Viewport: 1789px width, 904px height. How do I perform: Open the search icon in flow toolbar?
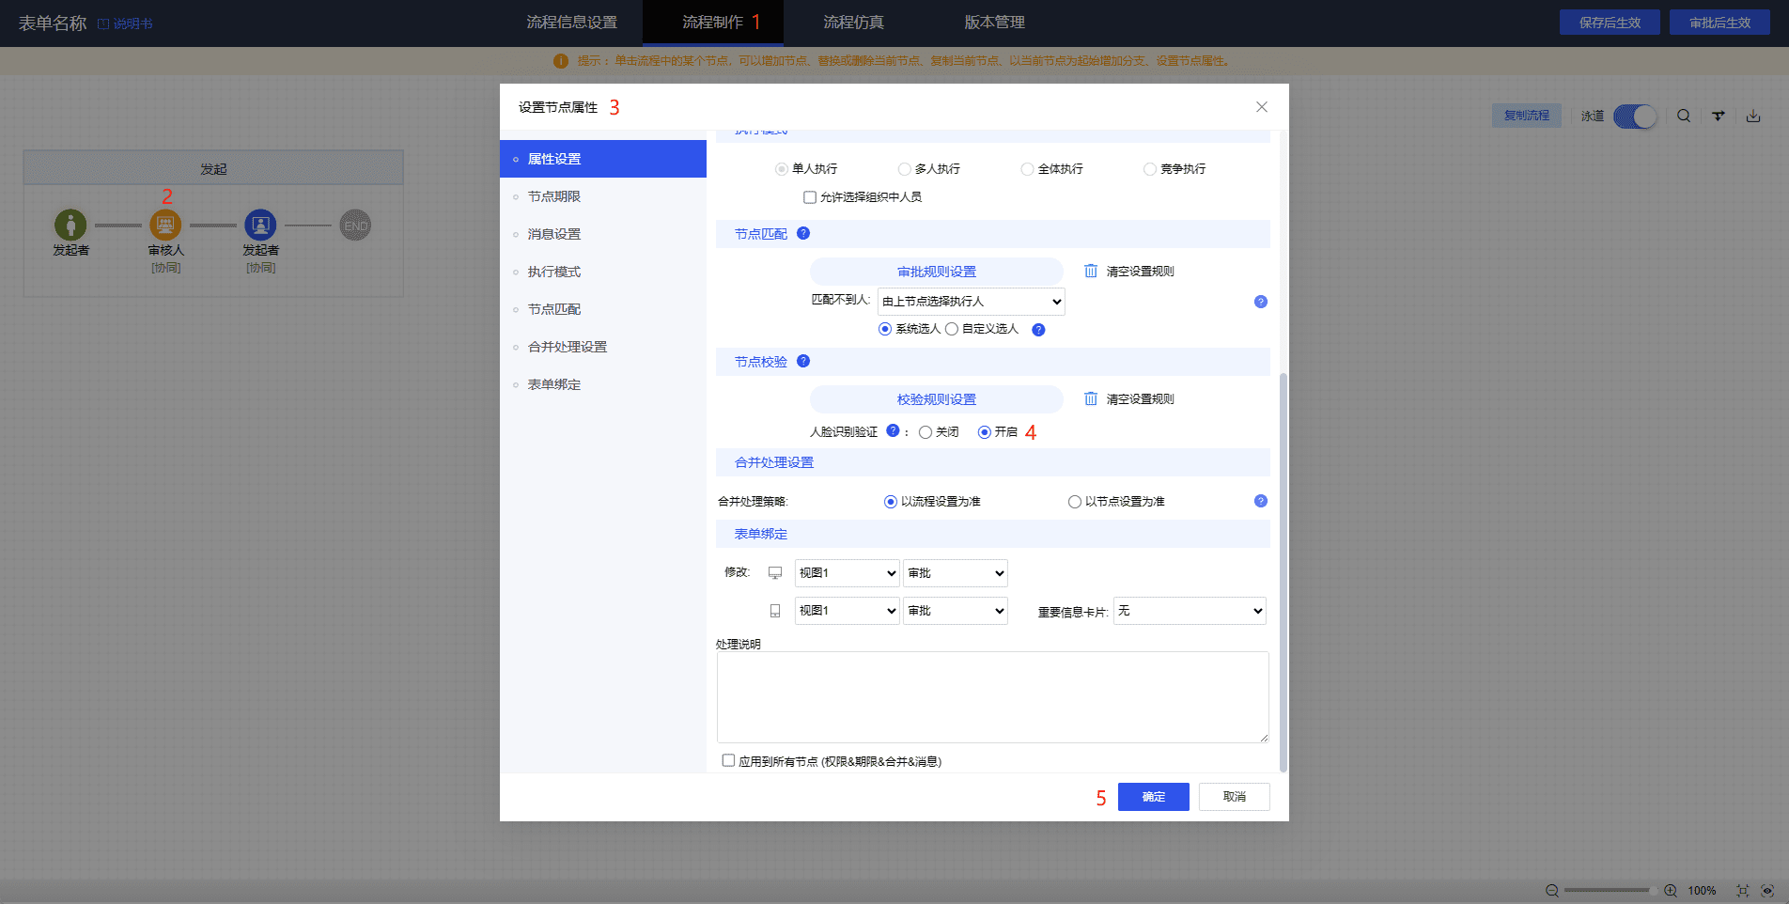tap(1684, 116)
